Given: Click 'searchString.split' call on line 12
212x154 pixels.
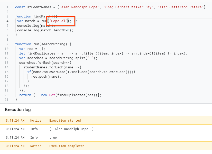Looking at the screenshot, I should 67,58.
